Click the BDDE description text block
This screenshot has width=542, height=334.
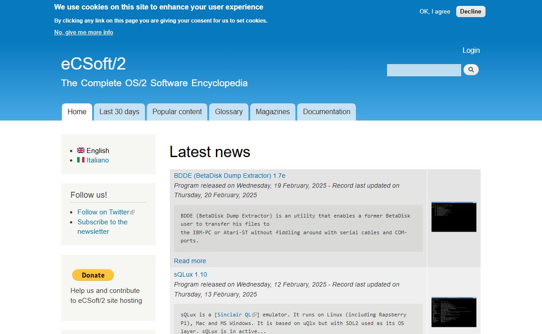(298, 228)
